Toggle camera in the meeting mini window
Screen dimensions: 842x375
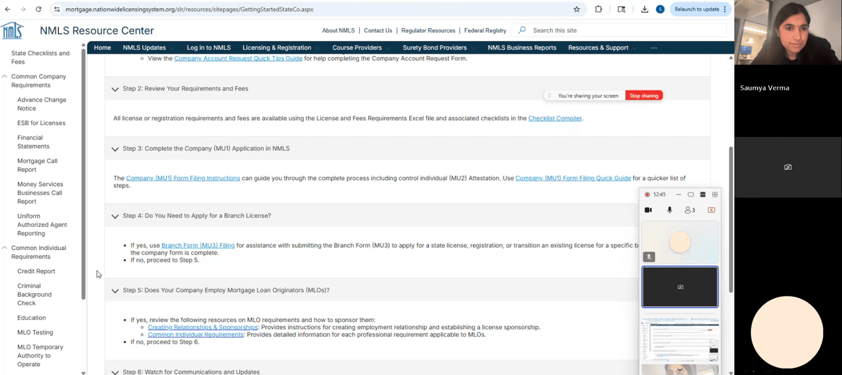[x=648, y=210]
